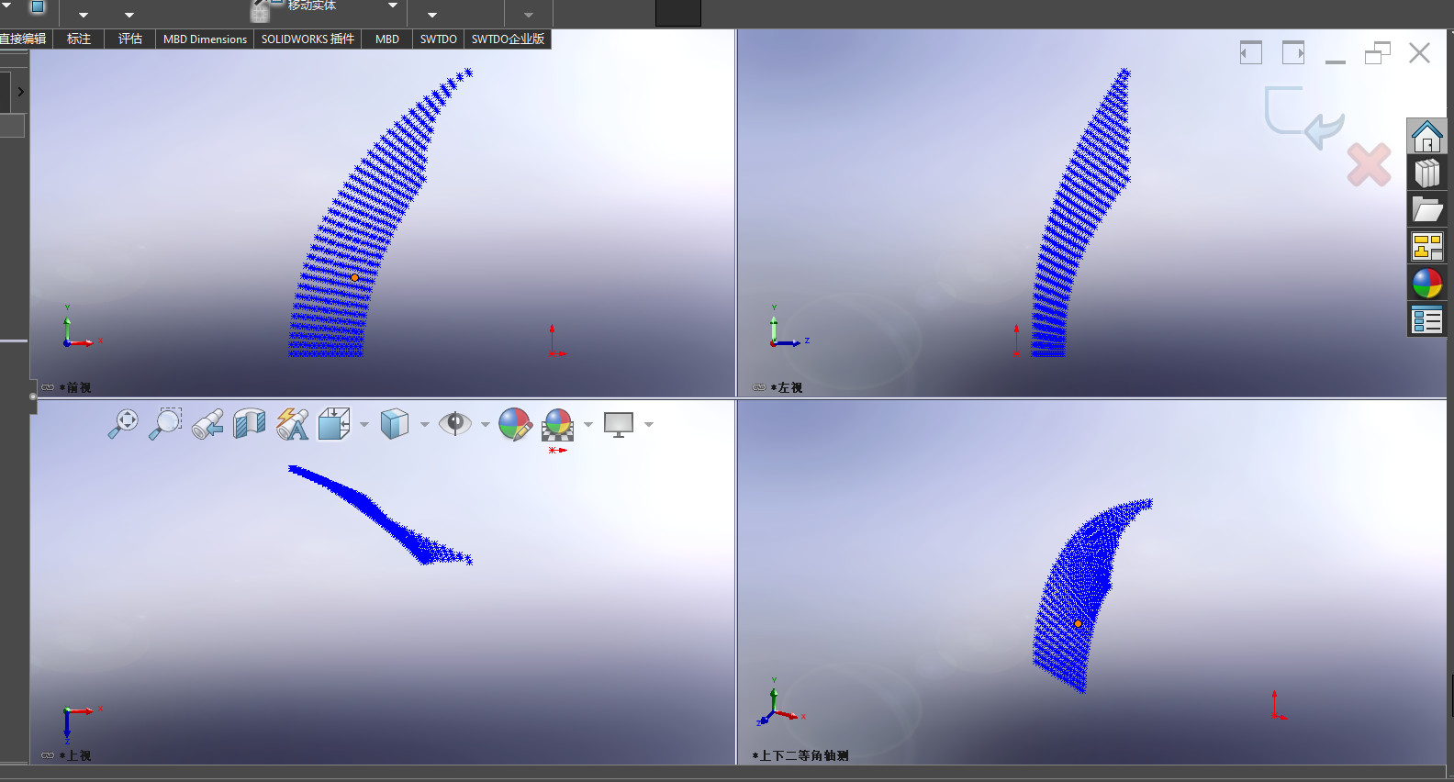Toggle the left view link icon
The width and height of the screenshot is (1454, 782).
point(758,387)
